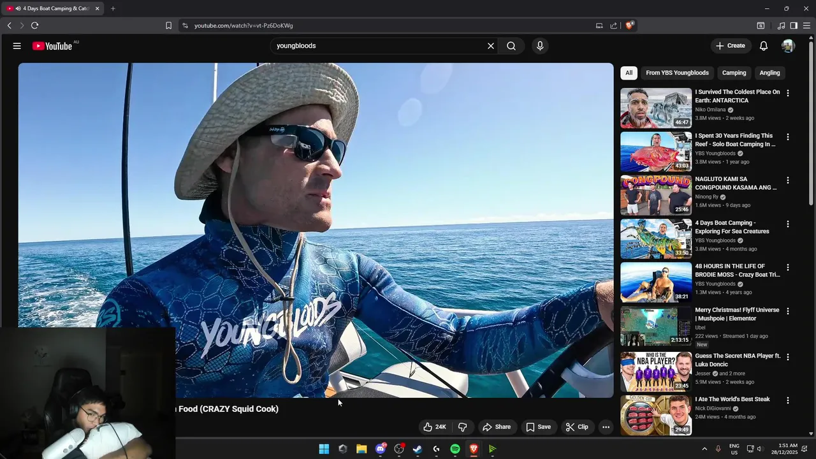Open options for NBA Player video
Viewport: 816px width, 459px height.
[788, 357]
